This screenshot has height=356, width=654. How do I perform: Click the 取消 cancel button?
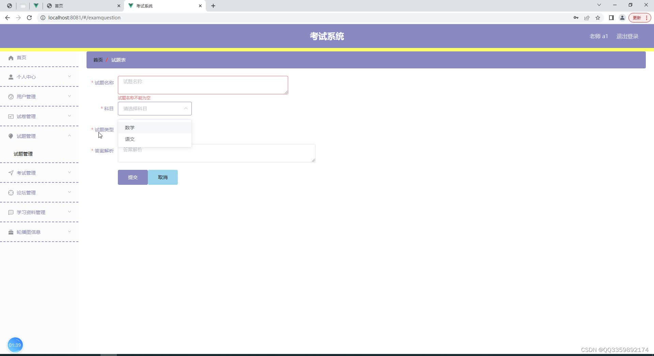point(163,177)
